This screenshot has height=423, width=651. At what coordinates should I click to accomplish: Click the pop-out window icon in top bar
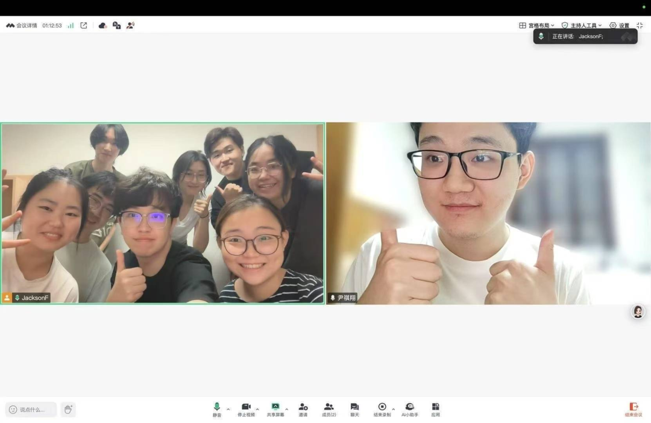coord(84,25)
